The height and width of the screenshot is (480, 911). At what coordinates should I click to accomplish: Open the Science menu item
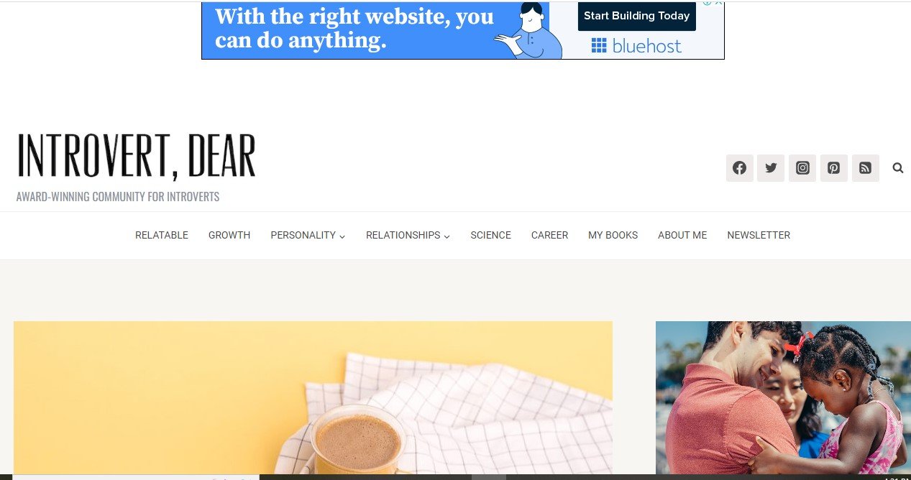point(491,235)
